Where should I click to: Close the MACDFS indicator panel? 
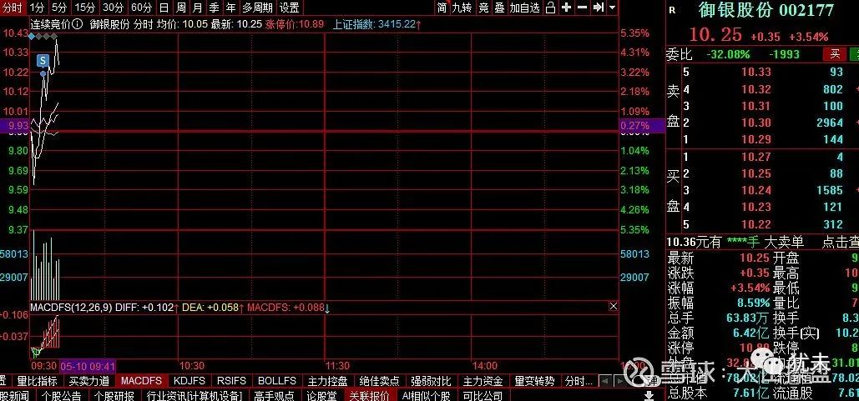[613, 307]
